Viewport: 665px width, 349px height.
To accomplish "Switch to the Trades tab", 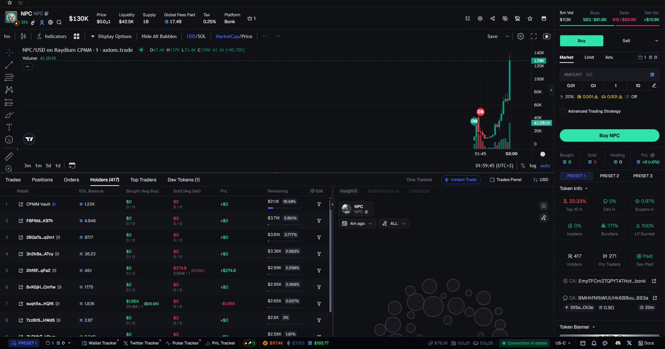I will click(13, 180).
